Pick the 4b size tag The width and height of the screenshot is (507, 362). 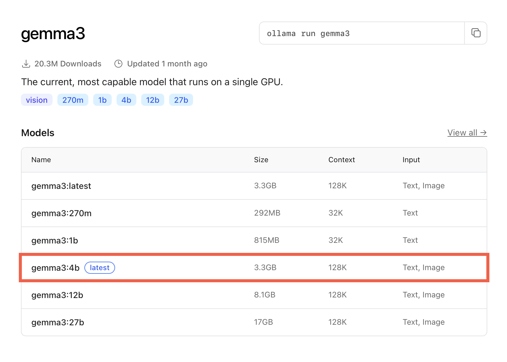tap(126, 100)
